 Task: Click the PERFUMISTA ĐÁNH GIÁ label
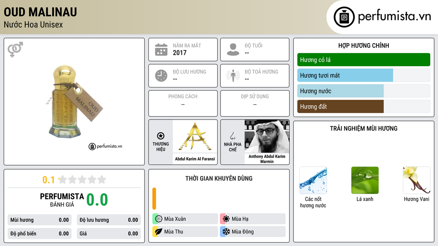(62, 200)
